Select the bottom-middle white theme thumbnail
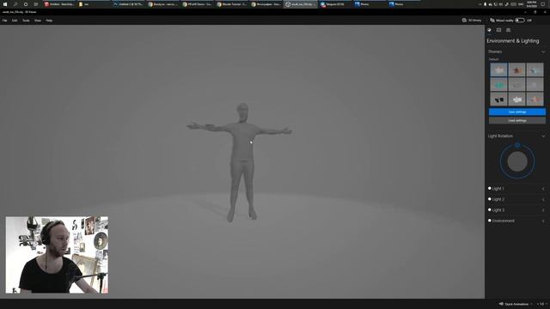The height and width of the screenshot is (309, 550). (516, 100)
